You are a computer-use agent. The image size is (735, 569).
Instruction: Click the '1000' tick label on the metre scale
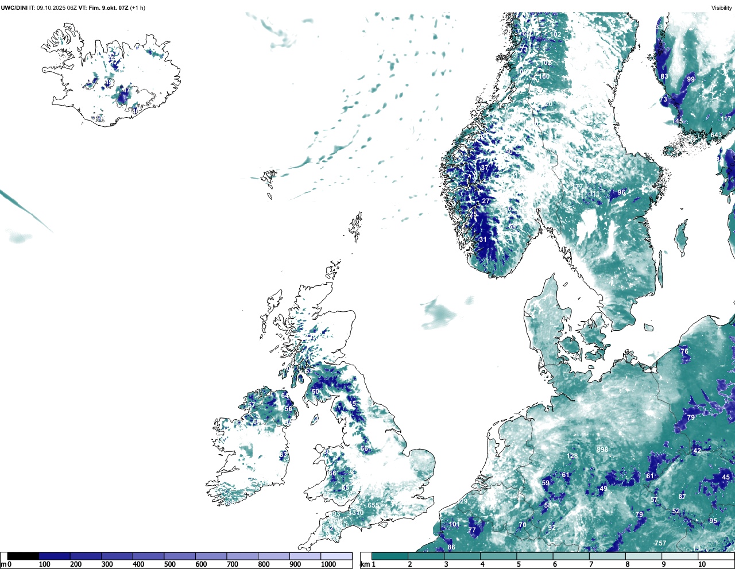(328, 564)
